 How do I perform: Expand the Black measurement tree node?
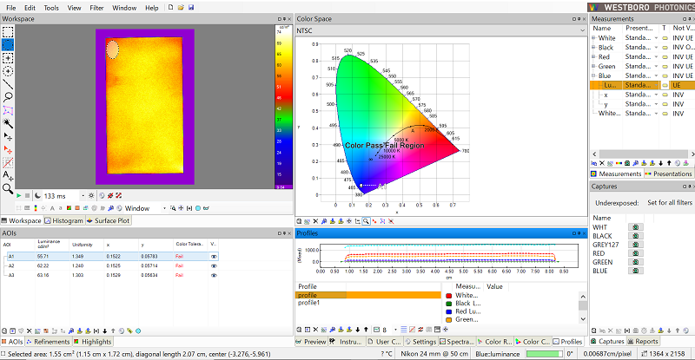[593, 48]
